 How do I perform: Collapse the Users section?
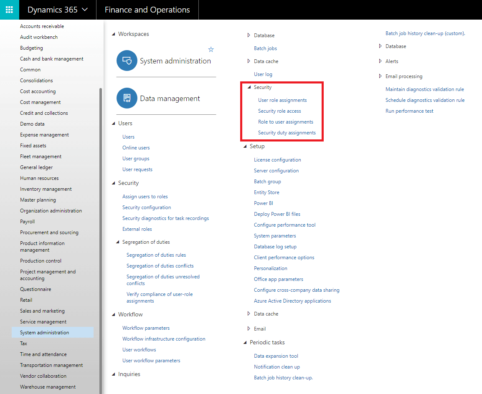point(114,124)
